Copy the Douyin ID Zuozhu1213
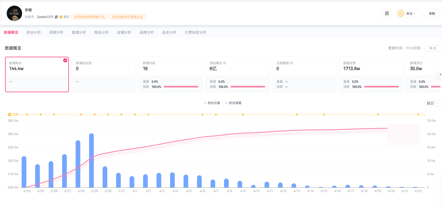Screen dimensions: 442x208 point(56,17)
